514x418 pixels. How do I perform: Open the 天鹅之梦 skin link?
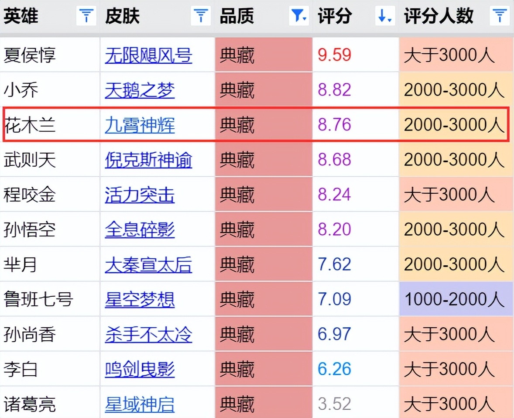click(x=140, y=90)
